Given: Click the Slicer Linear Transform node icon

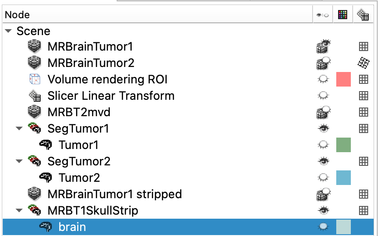Looking at the screenshot, I should [x=35, y=96].
